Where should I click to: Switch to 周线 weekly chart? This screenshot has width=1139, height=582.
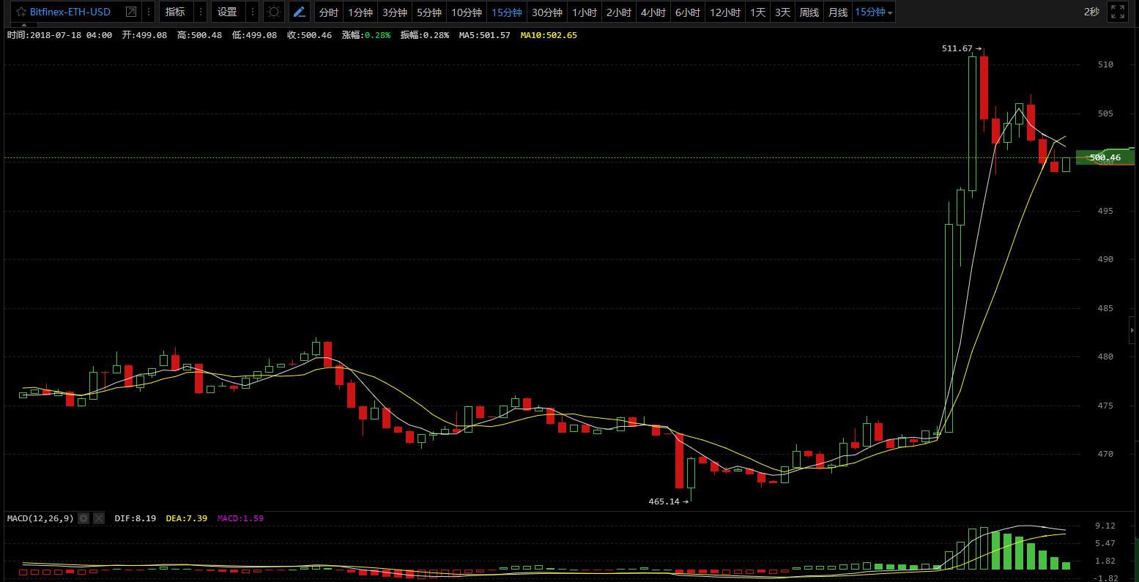click(809, 12)
